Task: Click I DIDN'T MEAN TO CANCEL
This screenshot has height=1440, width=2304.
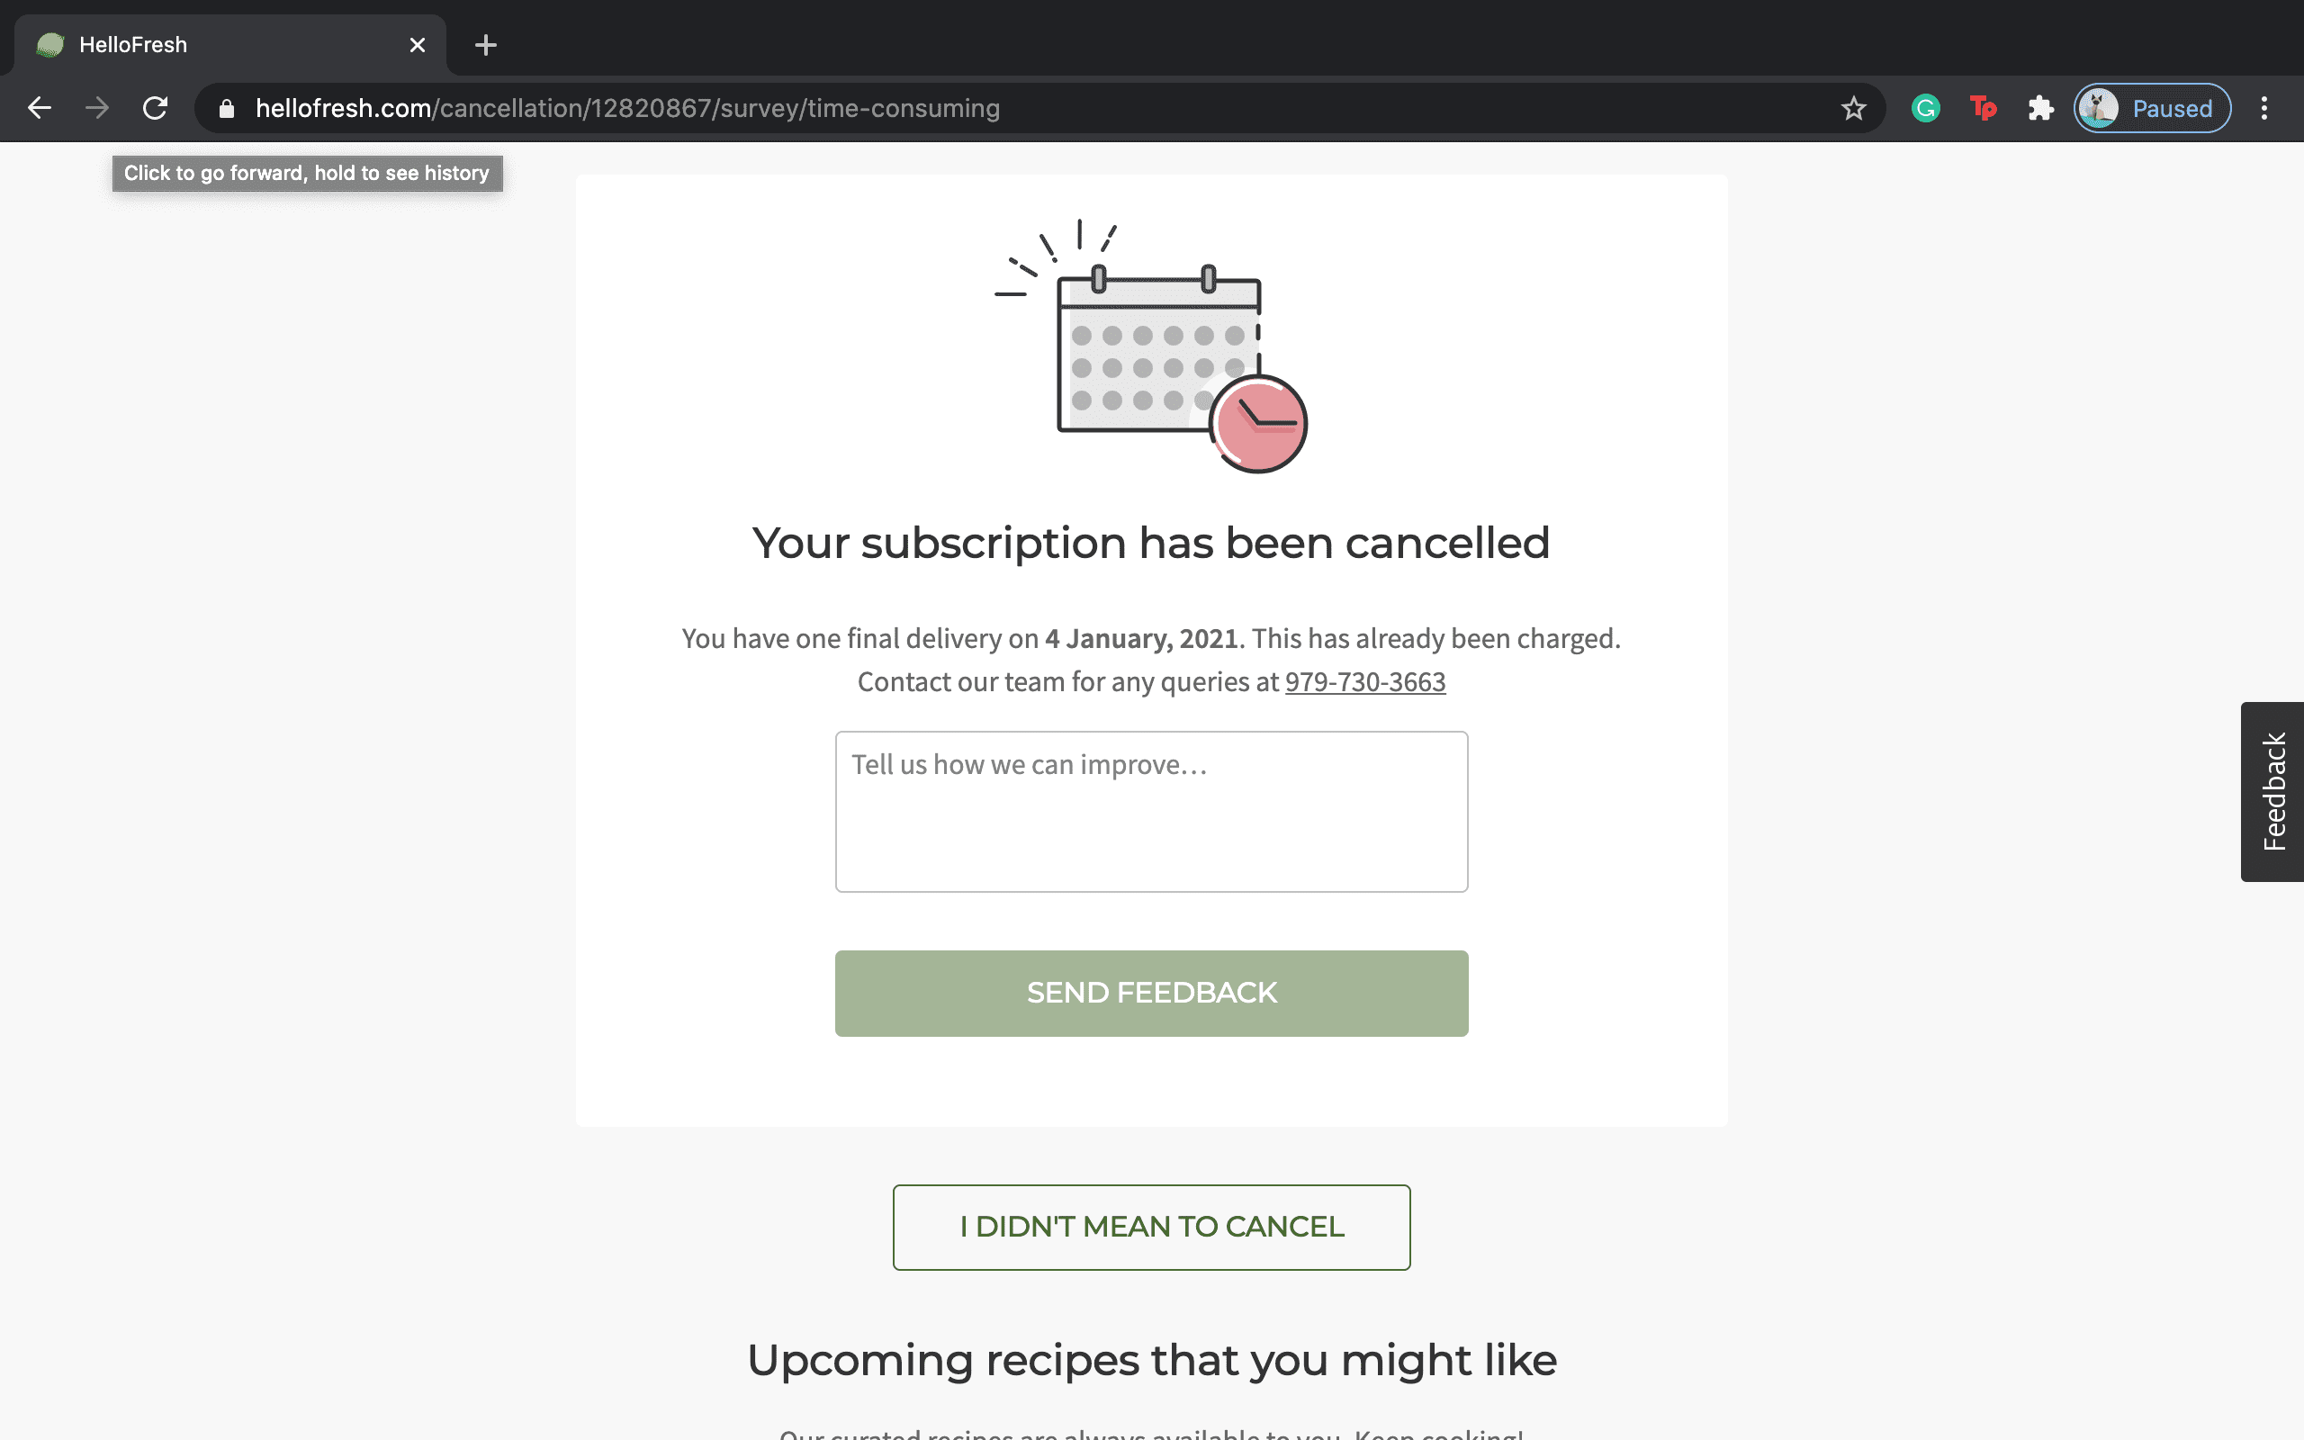Action: (x=1151, y=1227)
